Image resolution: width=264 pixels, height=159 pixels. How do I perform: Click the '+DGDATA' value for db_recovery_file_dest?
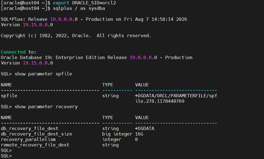pos(144,129)
